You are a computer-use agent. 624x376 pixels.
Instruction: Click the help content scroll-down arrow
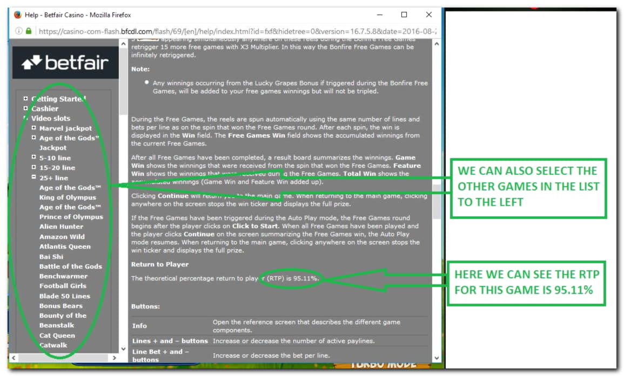click(x=437, y=358)
